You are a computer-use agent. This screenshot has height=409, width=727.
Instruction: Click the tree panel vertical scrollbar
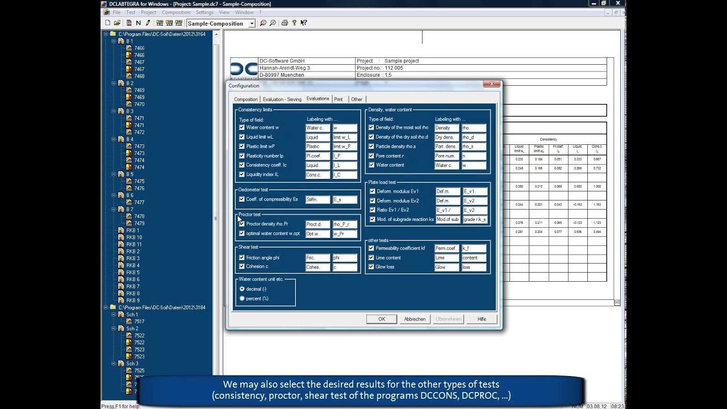point(216,216)
